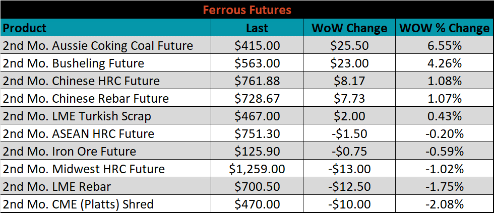Select the Chinese HRC Future product cell

tap(106, 81)
